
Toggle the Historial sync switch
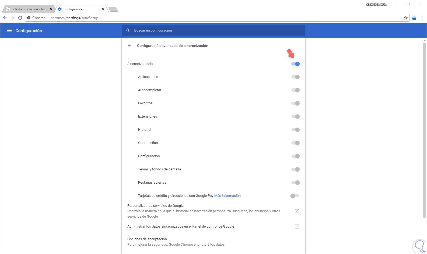[295, 130]
